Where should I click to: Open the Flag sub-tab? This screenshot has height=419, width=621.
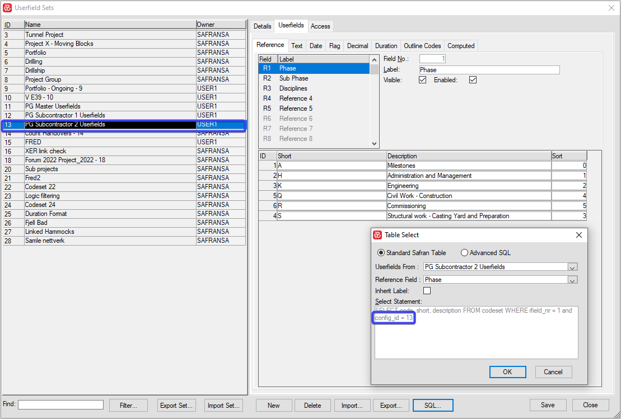tap(335, 46)
